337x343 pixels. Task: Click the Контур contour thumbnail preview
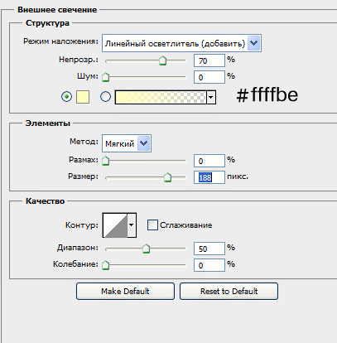[x=115, y=225]
